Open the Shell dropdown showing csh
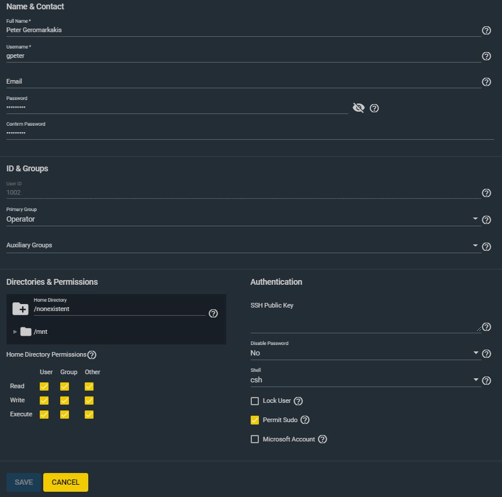 (x=366, y=380)
